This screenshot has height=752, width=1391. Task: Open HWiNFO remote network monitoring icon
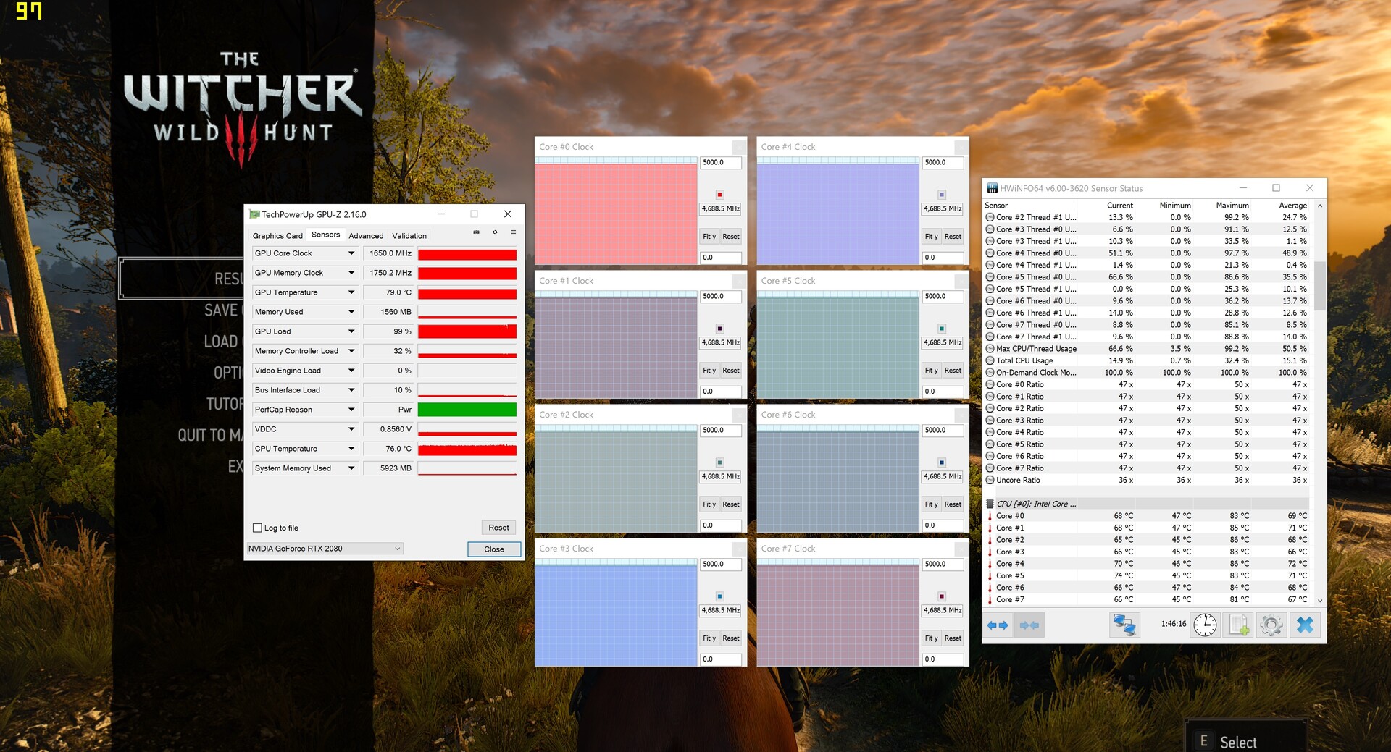click(x=1124, y=625)
